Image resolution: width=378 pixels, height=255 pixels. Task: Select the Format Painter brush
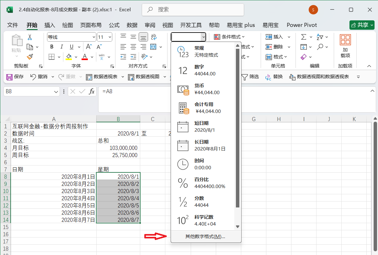[x=30, y=57]
